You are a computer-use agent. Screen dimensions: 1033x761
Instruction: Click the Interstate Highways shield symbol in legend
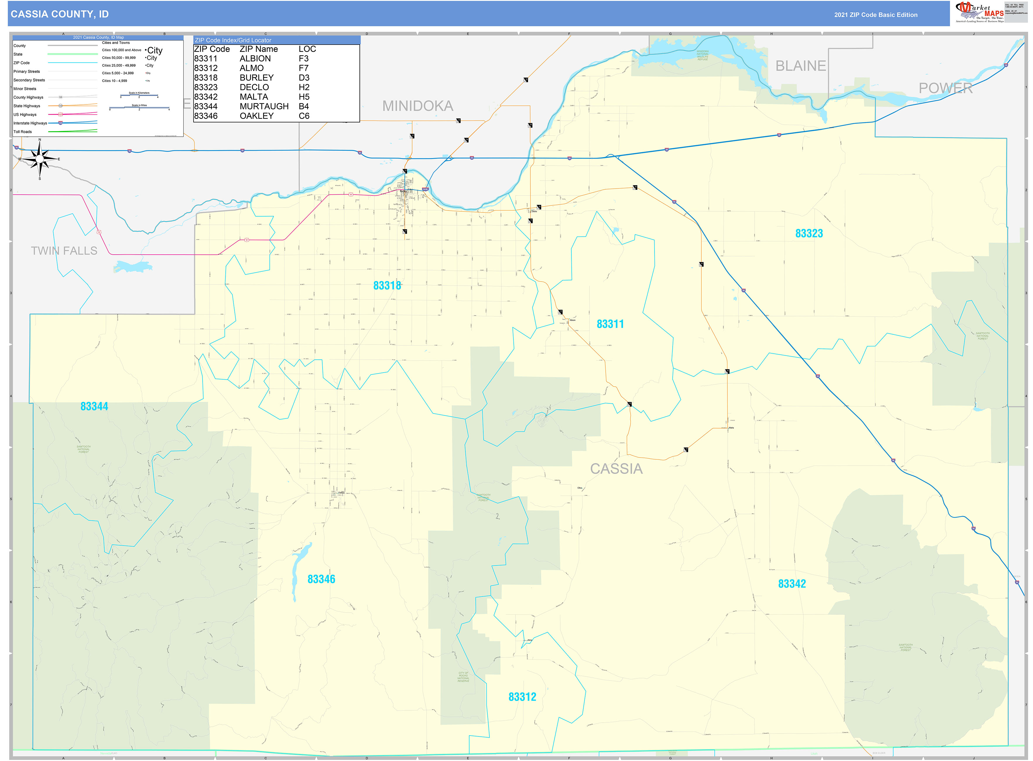[60, 123]
